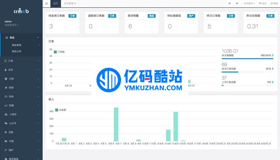Click the value 5 in 昨日订单数
The width and height of the screenshot is (280, 160).
coord(209,27)
